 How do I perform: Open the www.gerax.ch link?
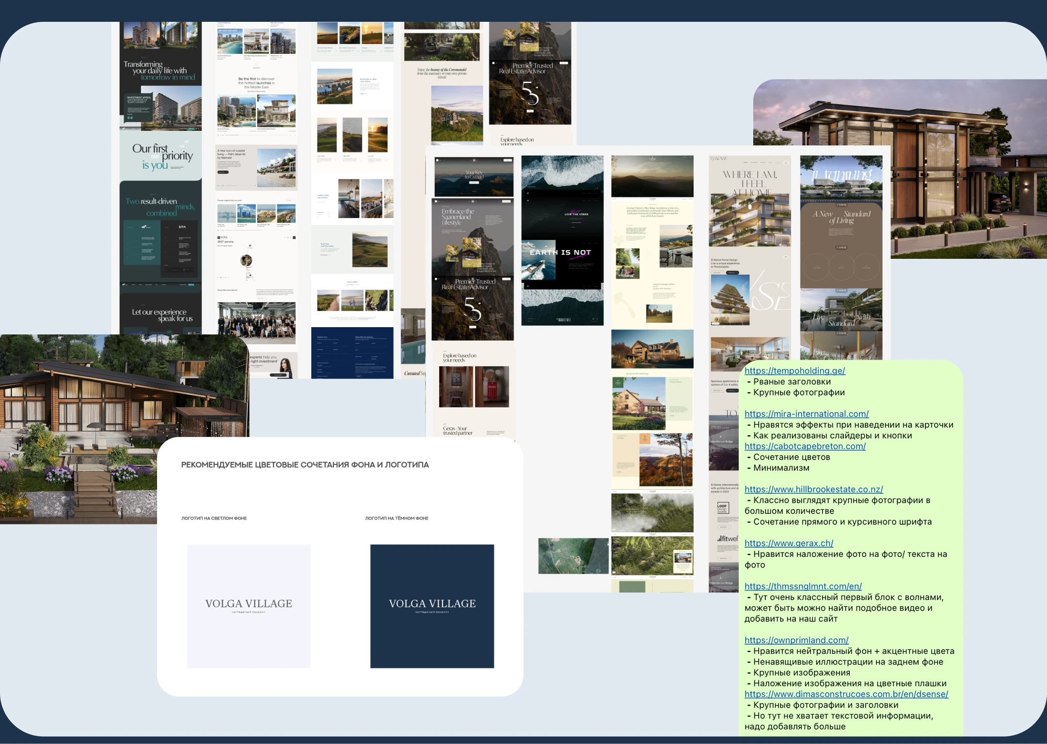click(x=789, y=543)
